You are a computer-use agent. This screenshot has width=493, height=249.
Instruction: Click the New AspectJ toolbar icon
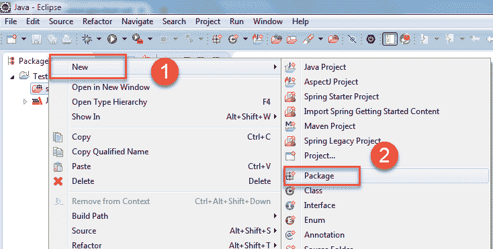click(x=258, y=39)
